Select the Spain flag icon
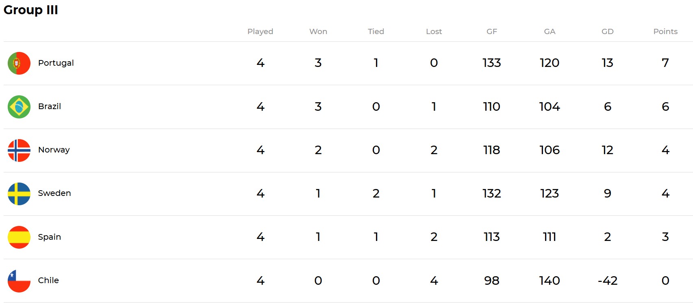Image resolution: width=693 pixels, height=303 pixels. coord(19,237)
